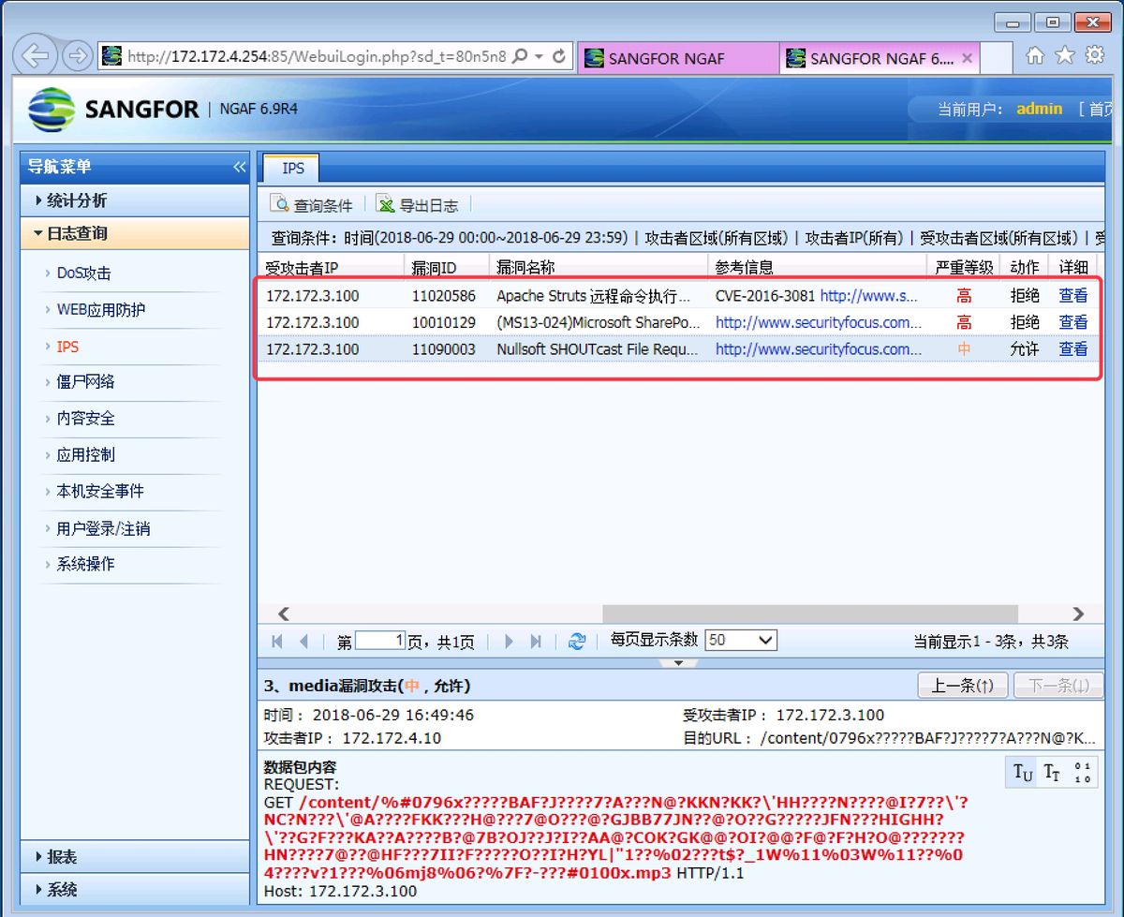Go to previous page of results
Screen dimensions: 1124x917
point(303,642)
